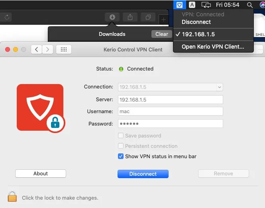Click the Downloads popover title
265x208 pixels.
(112, 34)
